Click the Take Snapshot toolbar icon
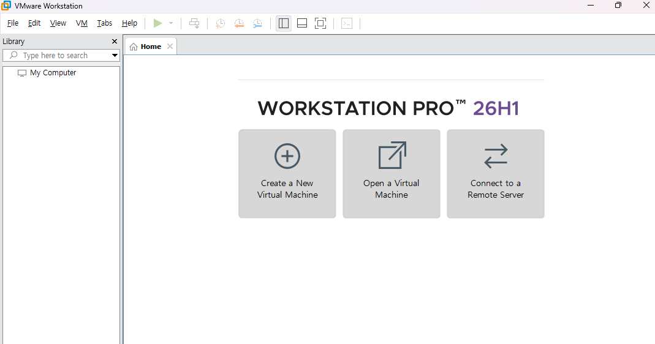 (x=220, y=23)
